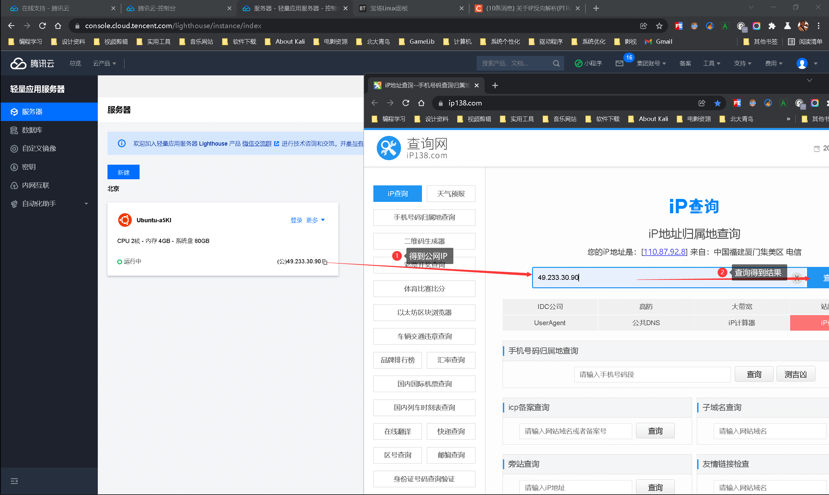The width and height of the screenshot is (829, 495).
Task: Open iP计算器 on ip138
Action: [x=742, y=323]
